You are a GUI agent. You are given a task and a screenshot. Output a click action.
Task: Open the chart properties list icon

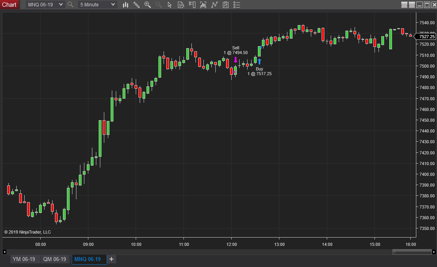[x=237, y=5]
